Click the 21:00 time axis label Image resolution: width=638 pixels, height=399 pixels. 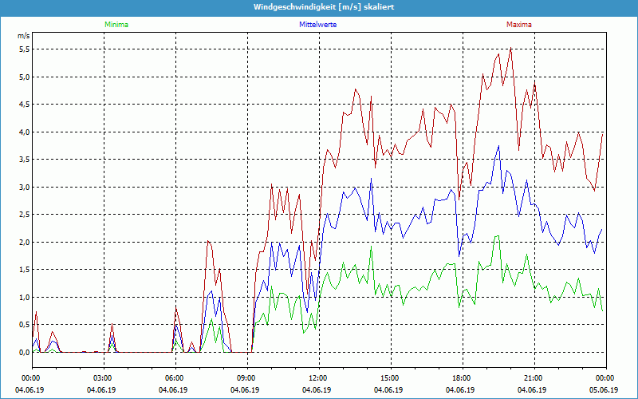[534, 378]
